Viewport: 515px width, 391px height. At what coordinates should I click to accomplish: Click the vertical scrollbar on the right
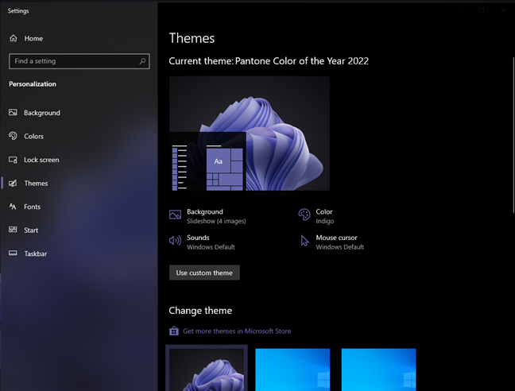click(513, 134)
